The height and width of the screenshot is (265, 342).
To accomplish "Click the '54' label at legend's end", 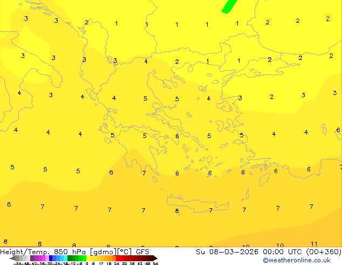I will pyautogui.click(x=155, y=263).
